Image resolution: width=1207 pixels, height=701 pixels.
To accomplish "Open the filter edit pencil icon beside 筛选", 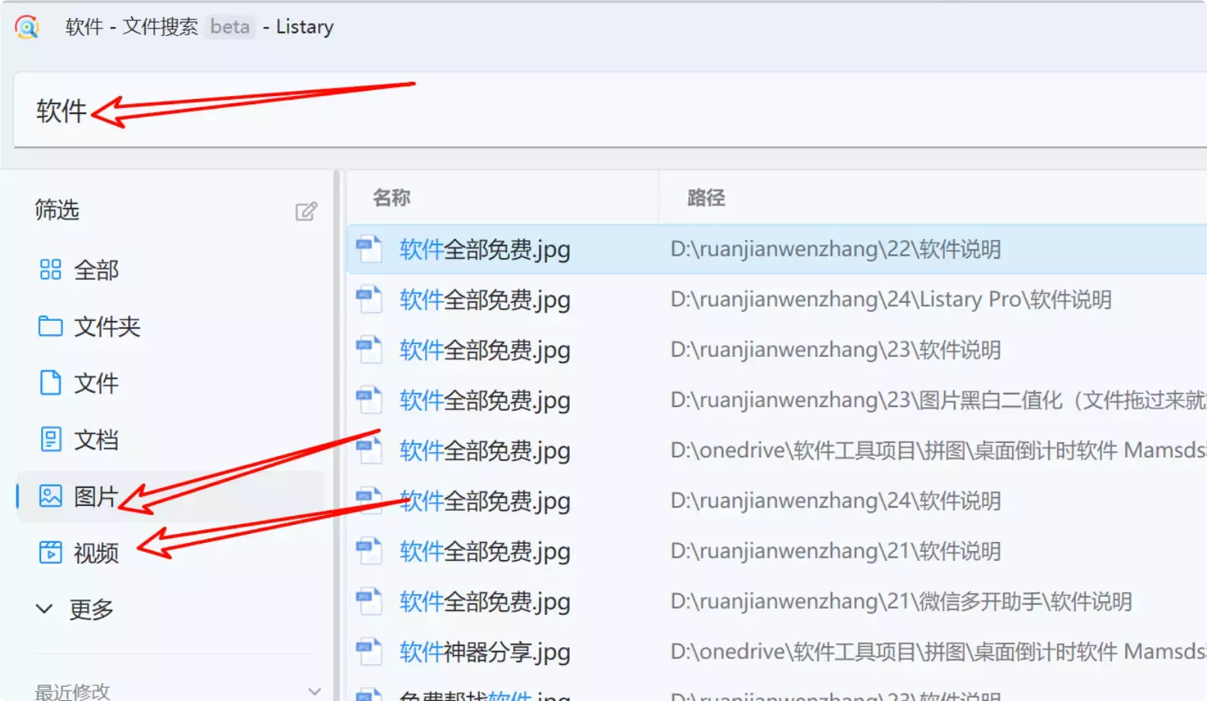I will (x=306, y=211).
